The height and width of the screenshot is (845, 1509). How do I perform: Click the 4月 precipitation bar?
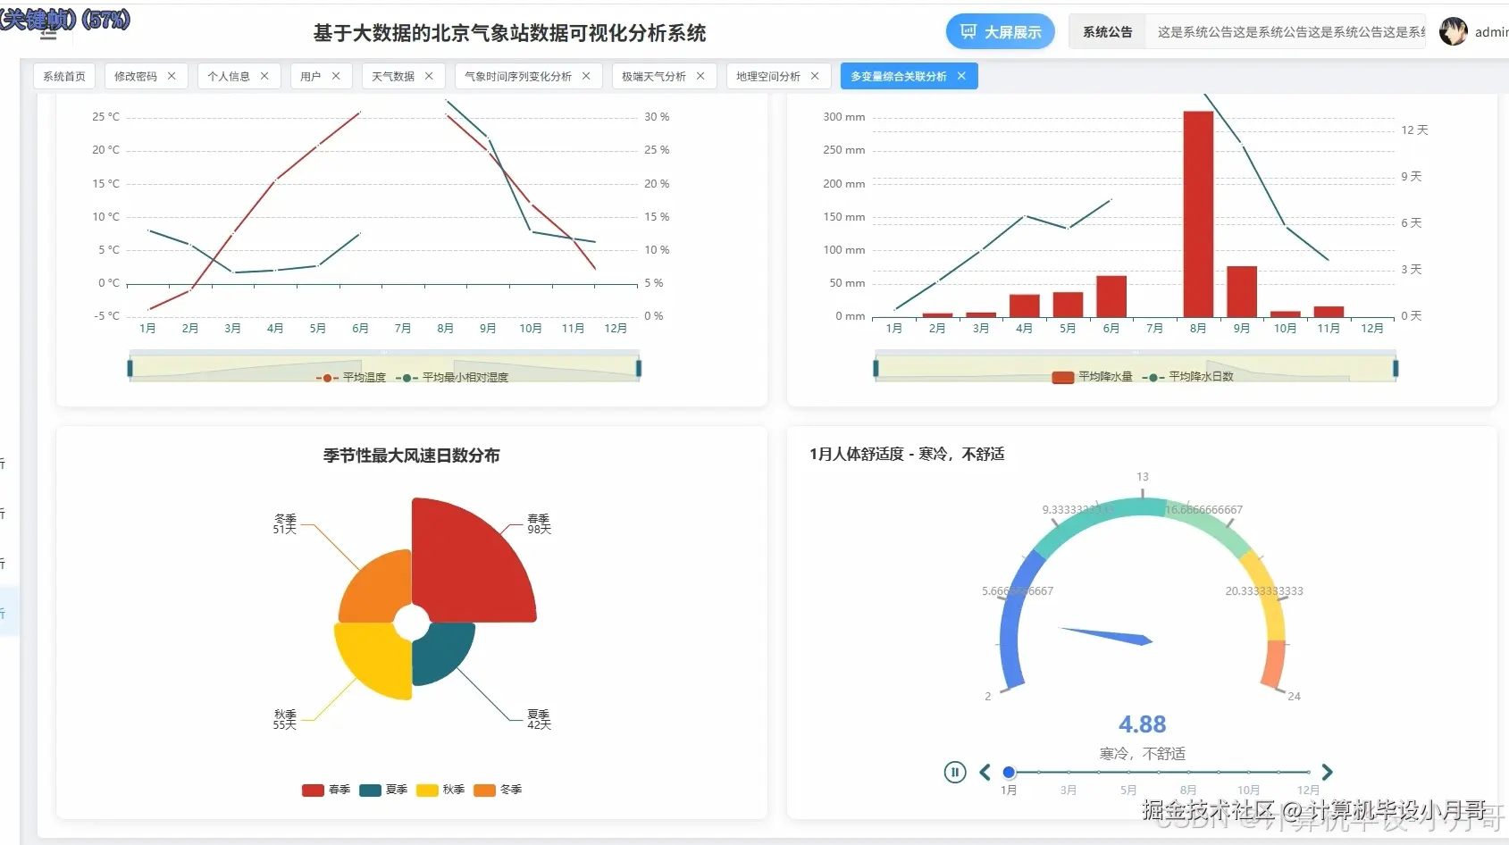1025,305
